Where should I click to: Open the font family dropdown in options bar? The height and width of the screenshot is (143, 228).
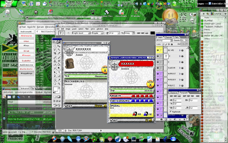pos(81,33)
